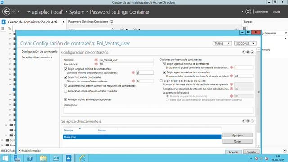
Task: Close the Se aplica directamente a section
Action: click(248, 121)
